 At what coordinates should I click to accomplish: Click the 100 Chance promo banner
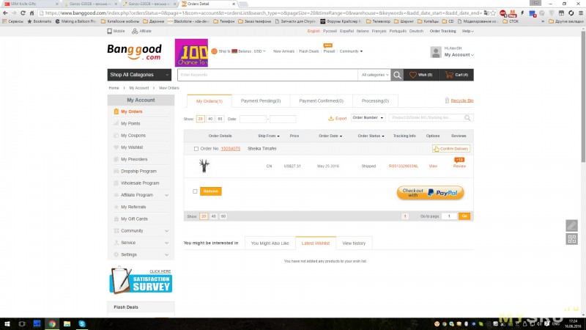pos(191,53)
